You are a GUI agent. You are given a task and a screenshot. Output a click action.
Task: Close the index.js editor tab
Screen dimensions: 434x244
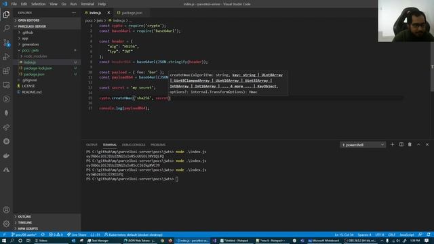[x=108, y=13]
